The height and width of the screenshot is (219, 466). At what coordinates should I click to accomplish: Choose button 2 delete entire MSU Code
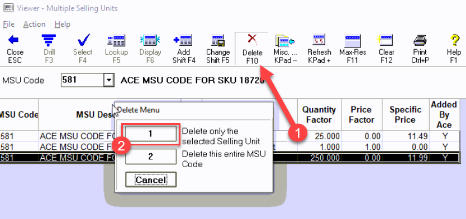coord(151,156)
